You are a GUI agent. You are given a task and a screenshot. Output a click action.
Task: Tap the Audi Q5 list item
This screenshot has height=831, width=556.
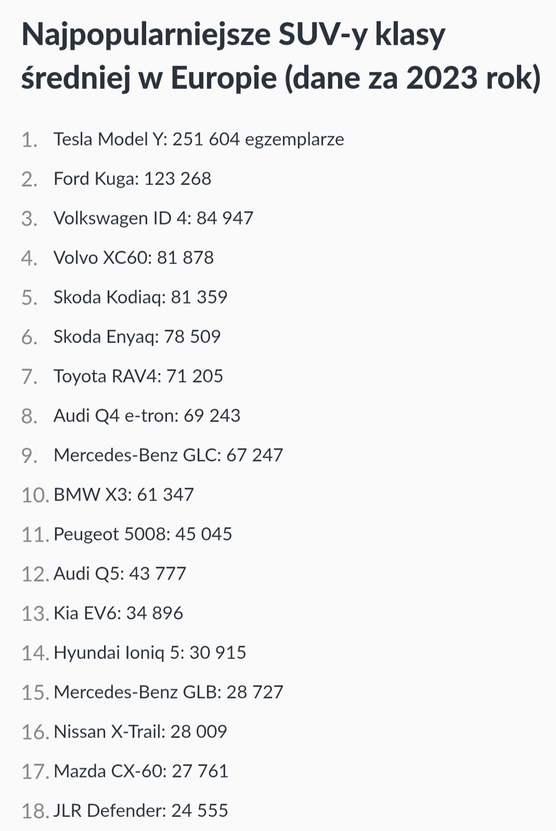click(x=120, y=574)
